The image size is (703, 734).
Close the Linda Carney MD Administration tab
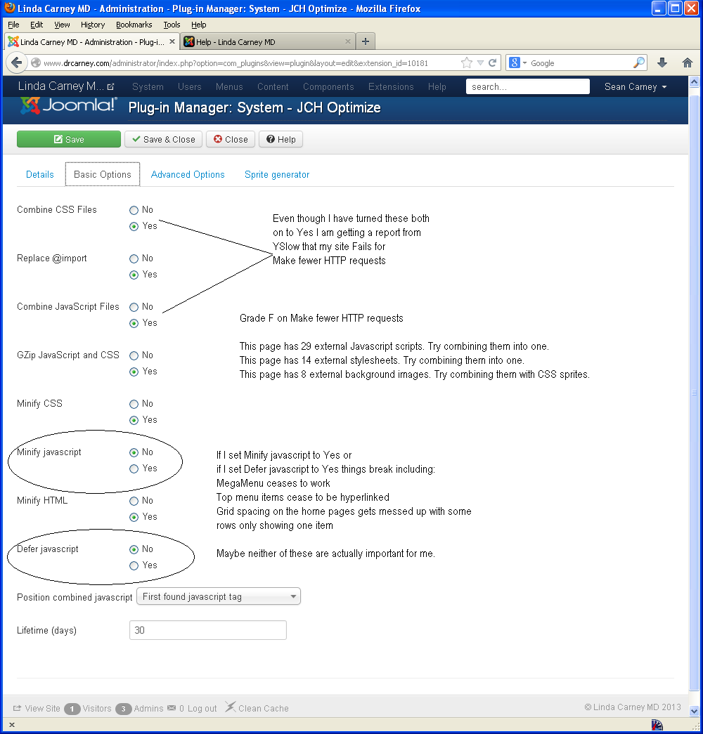172,41
